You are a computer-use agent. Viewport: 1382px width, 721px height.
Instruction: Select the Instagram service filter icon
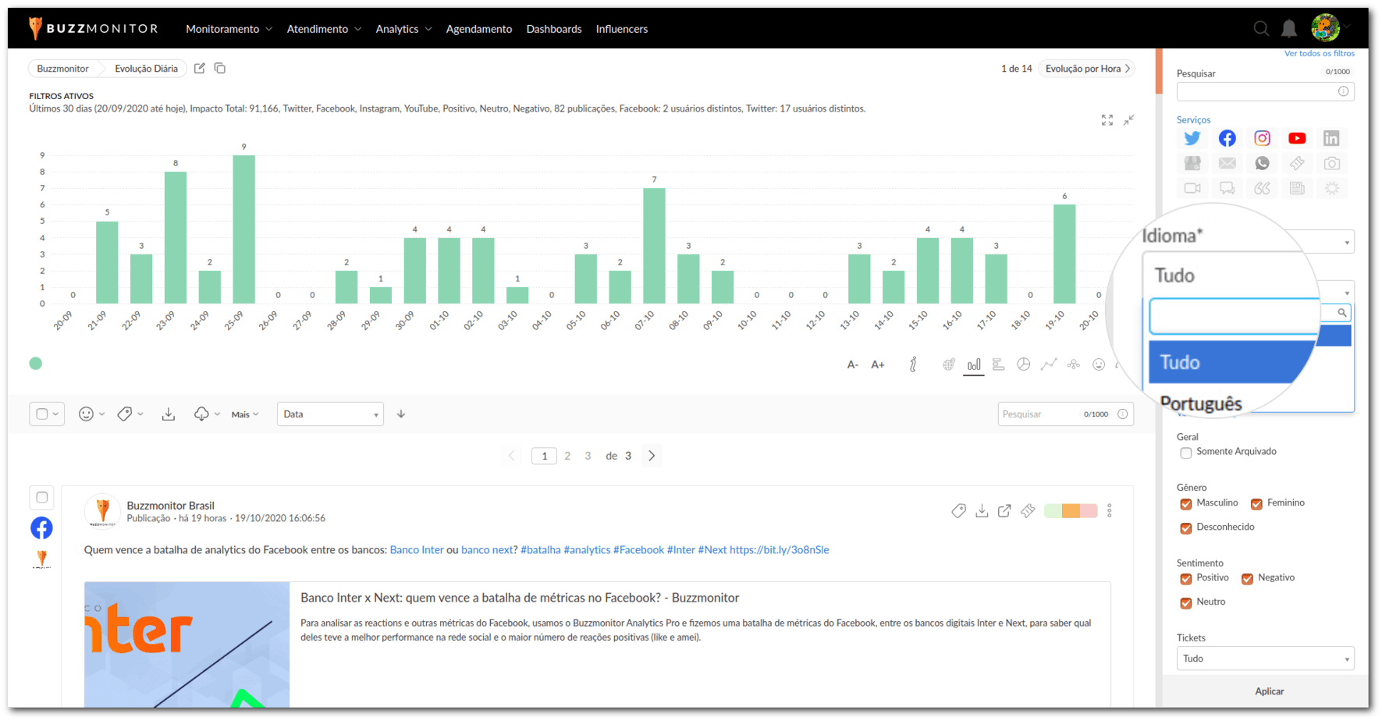1262,138
